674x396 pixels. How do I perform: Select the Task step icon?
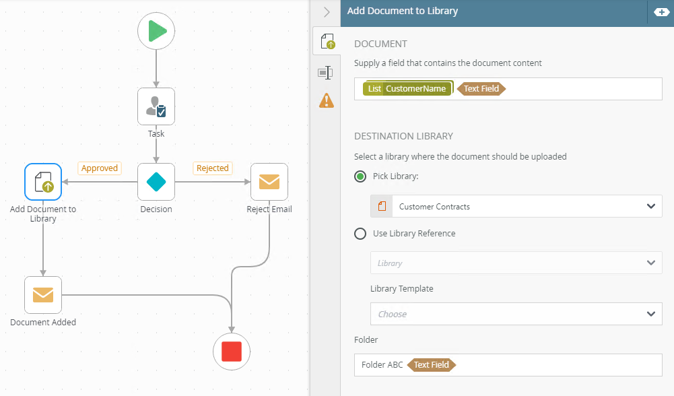(156, 106)
